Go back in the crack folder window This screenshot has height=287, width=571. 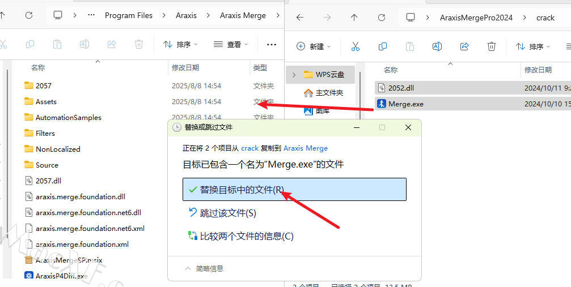(300, 18)
